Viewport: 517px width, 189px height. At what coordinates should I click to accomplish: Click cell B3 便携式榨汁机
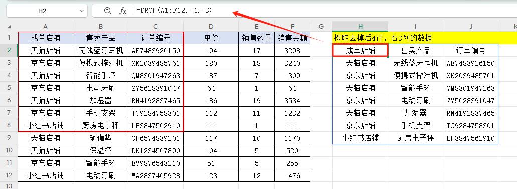tap(101, 63)
